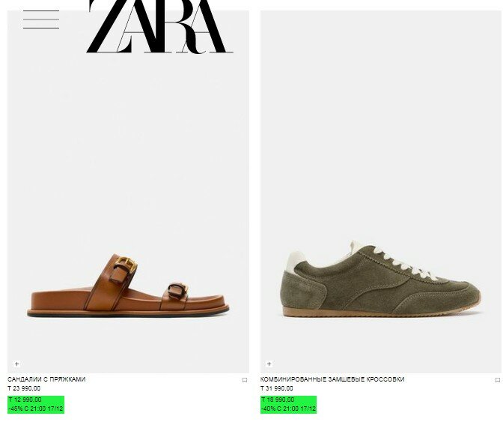Select sale price T 12 990,00
This screenshot has width=503, height=431.
tap(25, 400)
